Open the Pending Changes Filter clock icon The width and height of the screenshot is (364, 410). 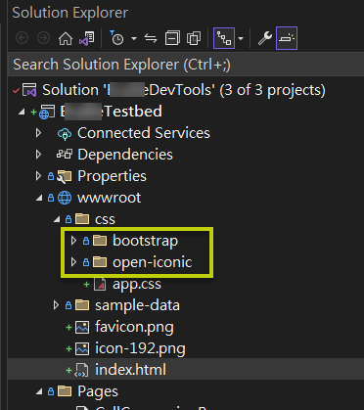(x=116, y=38)
